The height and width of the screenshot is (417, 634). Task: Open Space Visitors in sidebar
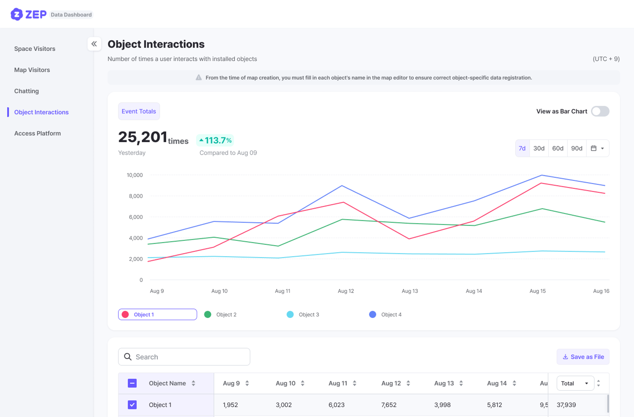click(35, 49)
